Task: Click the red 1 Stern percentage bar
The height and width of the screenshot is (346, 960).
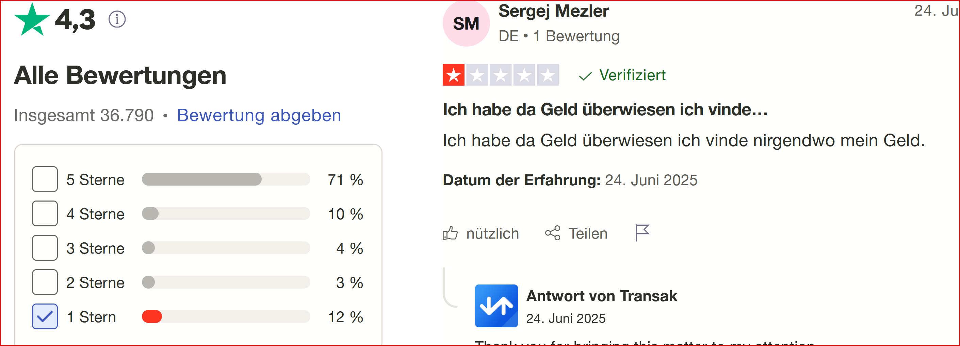Action: tap(226, 317)
